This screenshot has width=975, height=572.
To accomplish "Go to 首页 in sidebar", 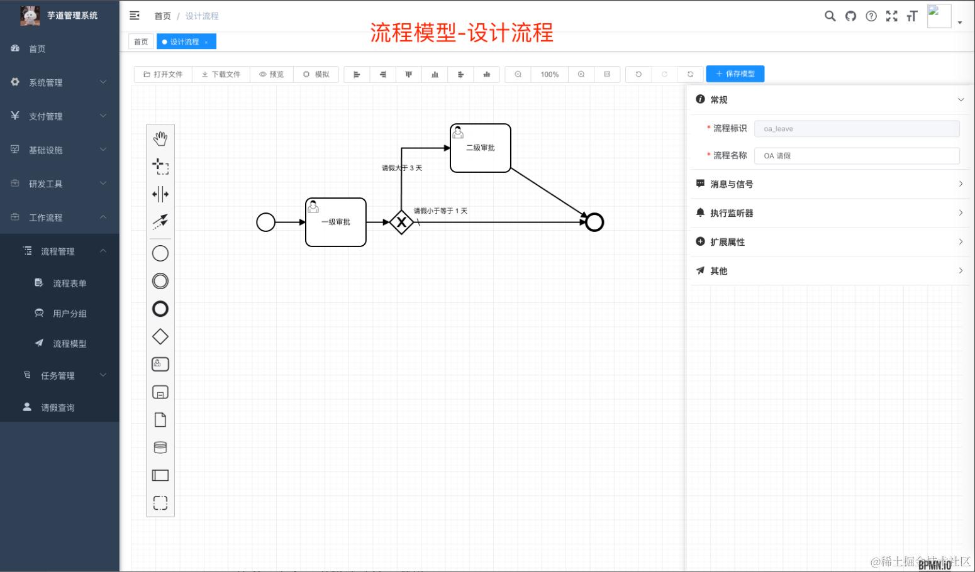I will [x=60, y=48].
